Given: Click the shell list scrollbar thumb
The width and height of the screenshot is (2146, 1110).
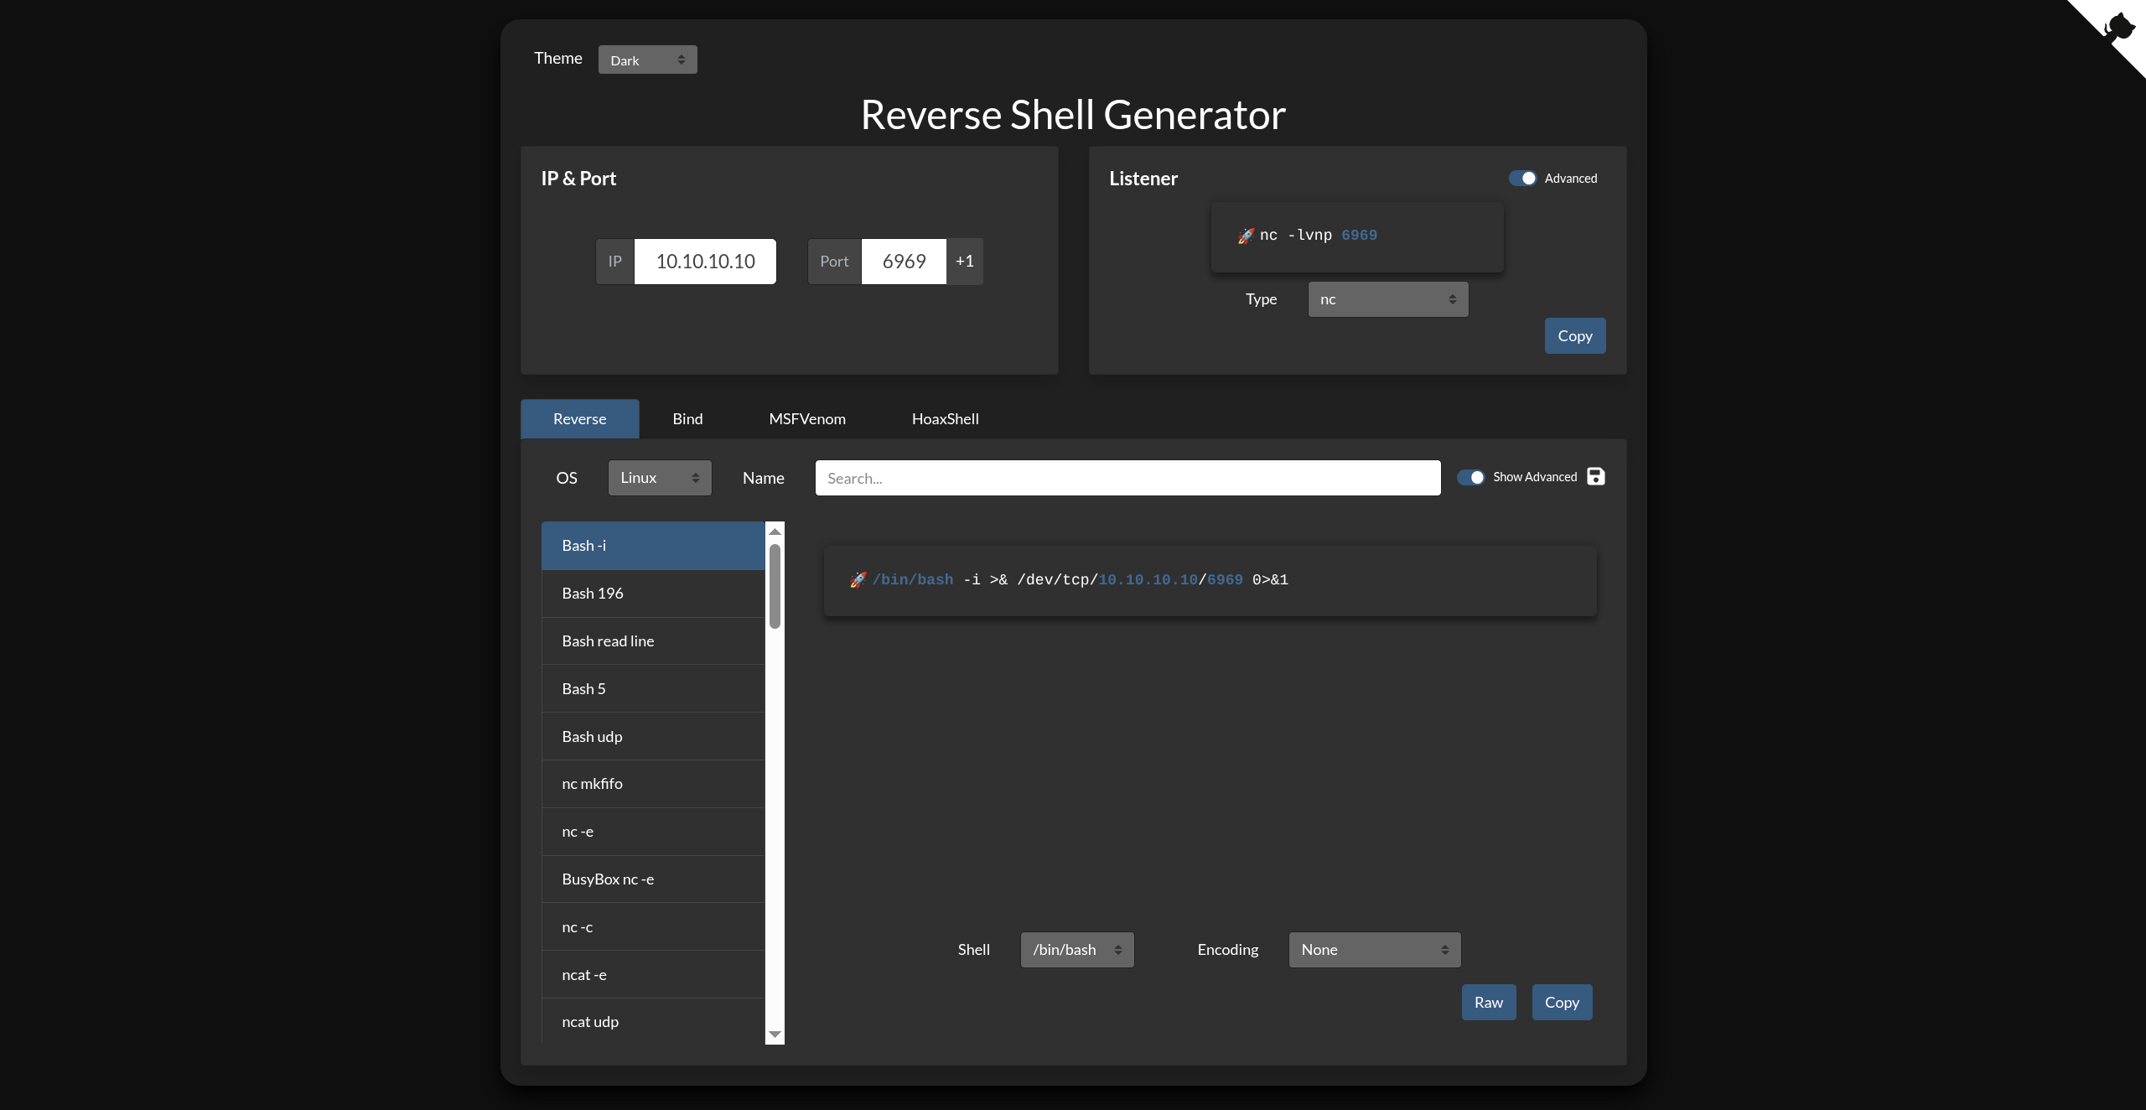Looking at the screenshot, I should (x=775, y=585).
